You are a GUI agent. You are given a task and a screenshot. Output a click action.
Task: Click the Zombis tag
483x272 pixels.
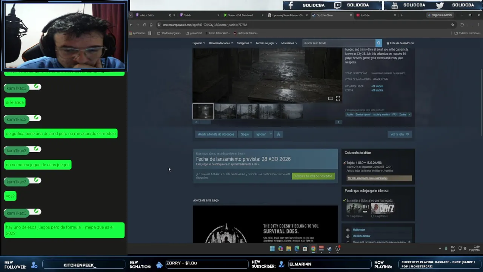403,114
